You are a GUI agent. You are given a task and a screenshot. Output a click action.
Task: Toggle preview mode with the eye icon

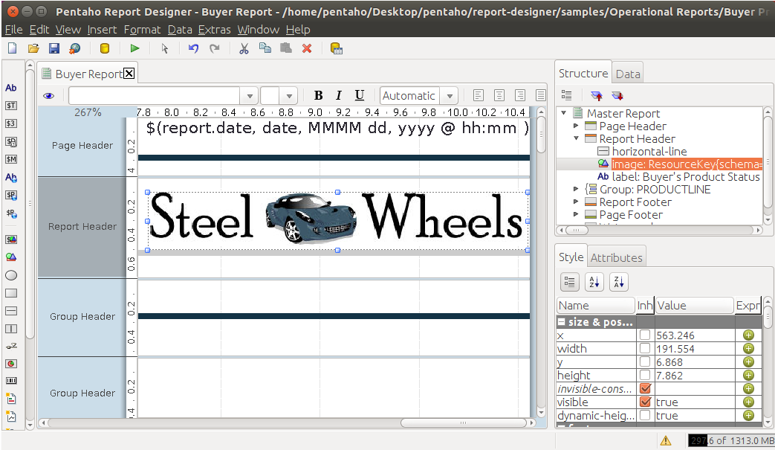coord(48,96)
